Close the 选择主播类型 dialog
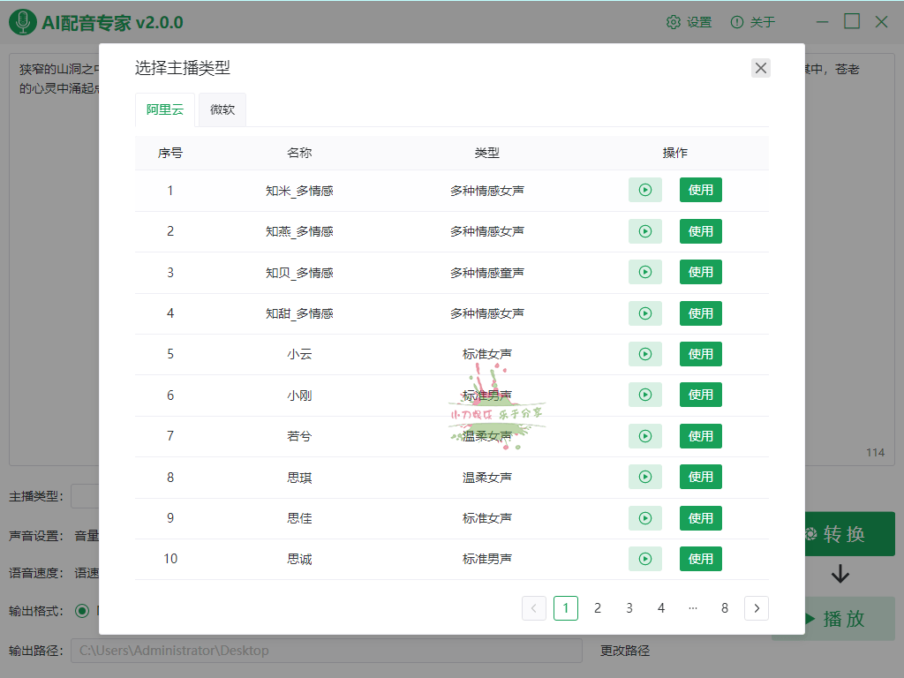Viewport: 904px width, 678px height. 761,68
